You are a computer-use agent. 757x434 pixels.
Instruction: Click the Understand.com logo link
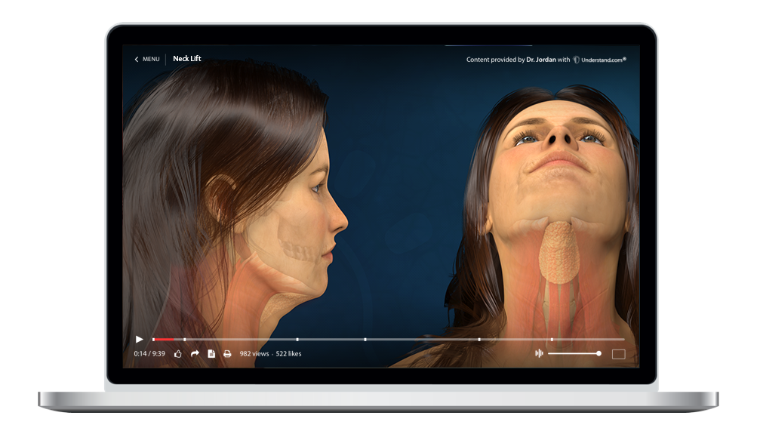click(x=599, y=60)
